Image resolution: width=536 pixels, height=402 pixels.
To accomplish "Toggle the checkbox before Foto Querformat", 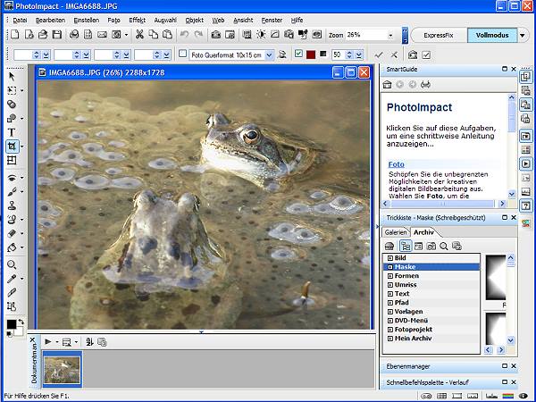I will pyautogui.click(x=183, y=54).
